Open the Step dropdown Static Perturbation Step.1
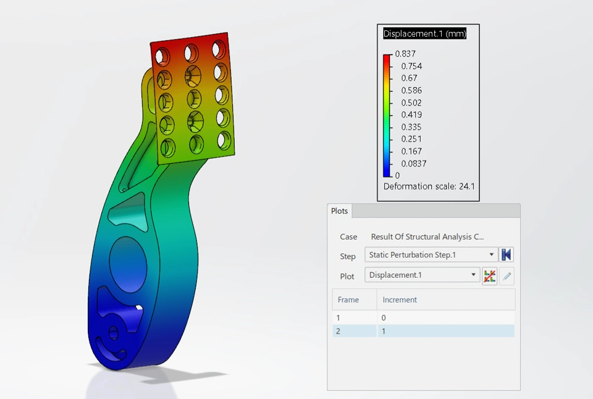 tap(431, 254)
